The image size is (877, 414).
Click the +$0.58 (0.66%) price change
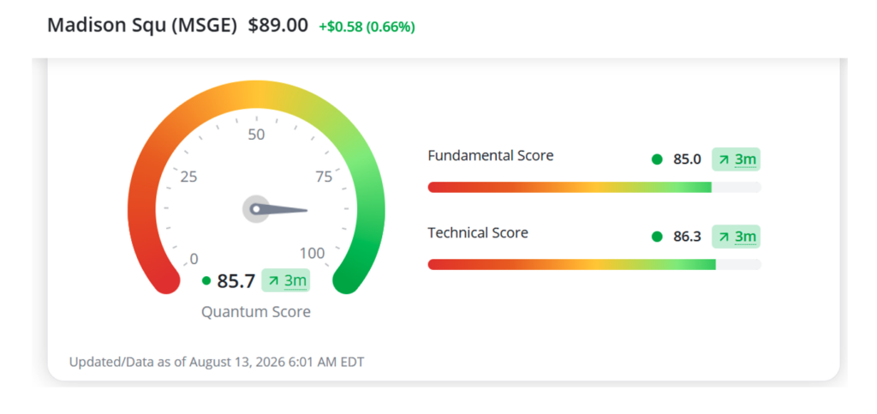click(x=367, y=27)
